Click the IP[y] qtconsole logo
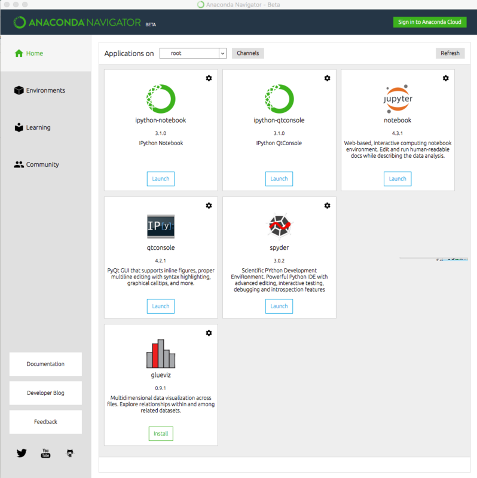This screenshot has width=477, height=478. coord(161,226)
